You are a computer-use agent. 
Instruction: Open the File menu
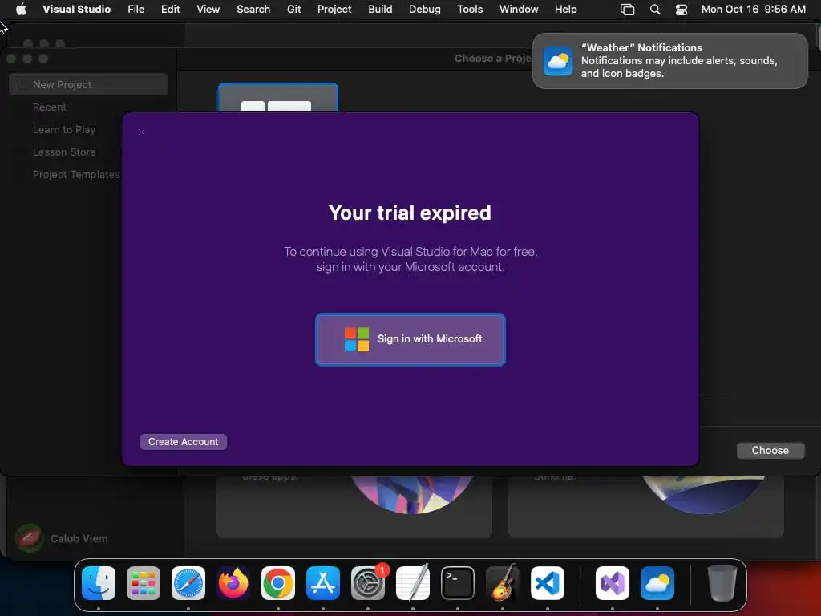point(136,10)
